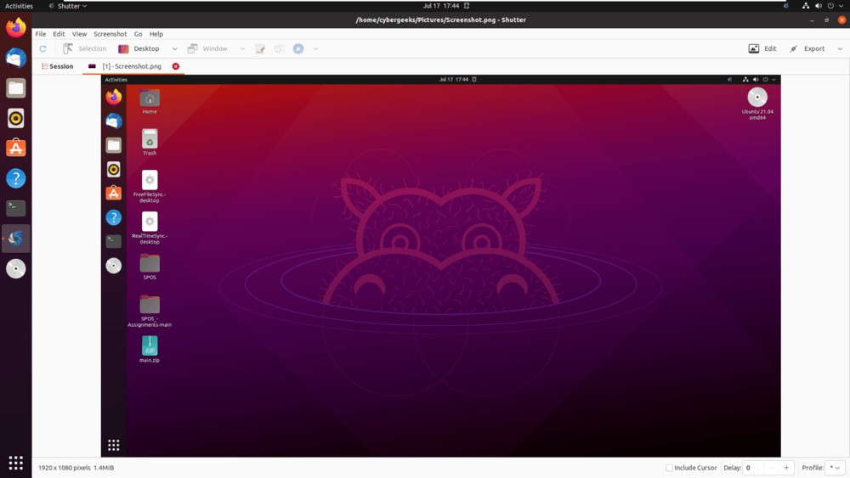
Task: Click the clock Jul 17 17:44
Action: pos(440,6)
